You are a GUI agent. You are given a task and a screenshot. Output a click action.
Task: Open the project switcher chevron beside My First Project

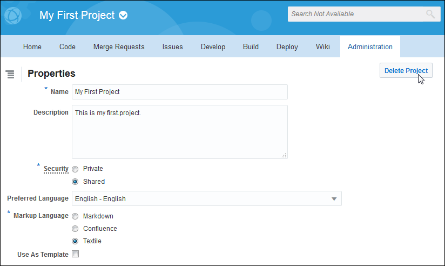(x=123, y=15)
